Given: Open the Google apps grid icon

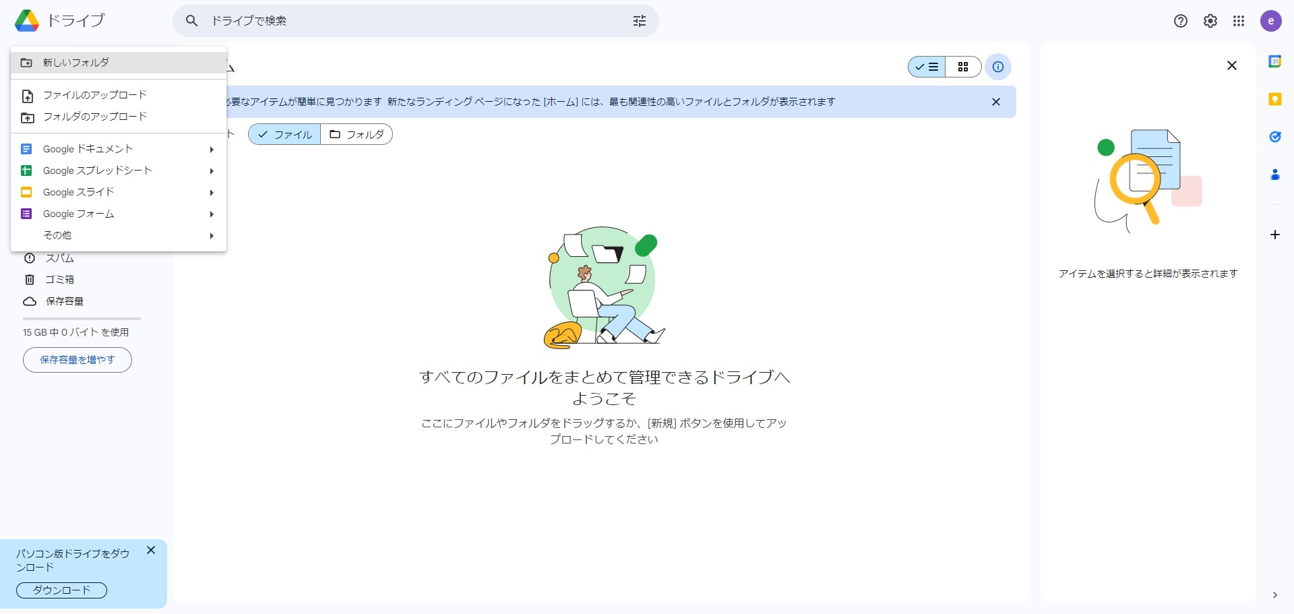Looking at the screenshot, I should (1239, 21).
